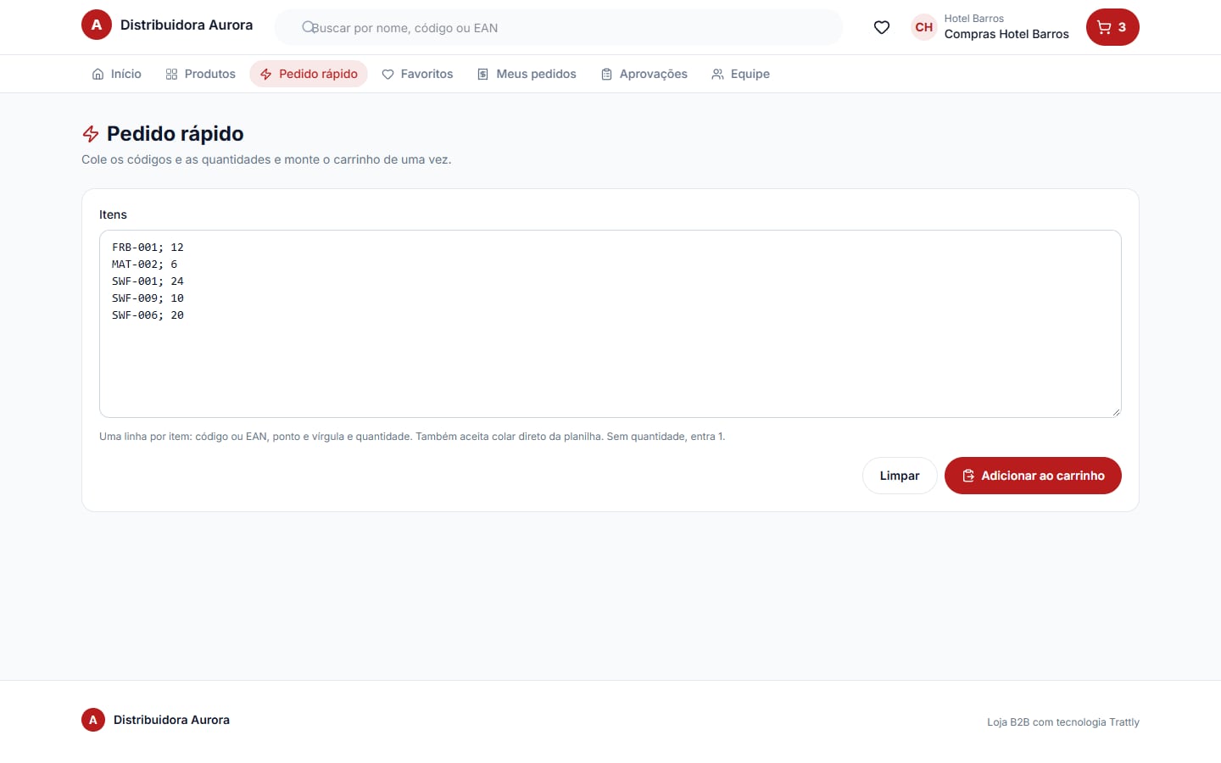This screenshot has height=763, width=1221.
Task: Open the favorites heart icon in header
Action: click(x=882, y=27)
